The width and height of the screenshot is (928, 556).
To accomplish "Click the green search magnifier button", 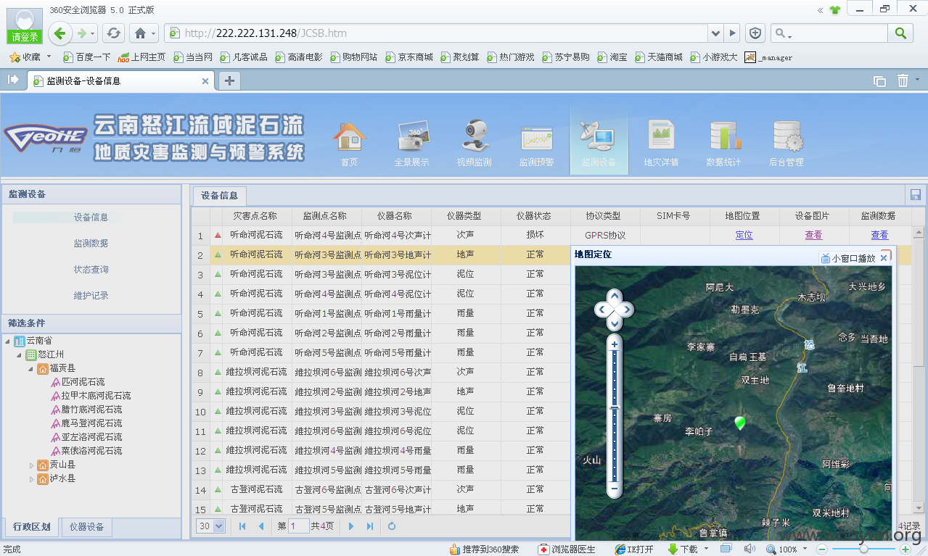I will (900, 33).
